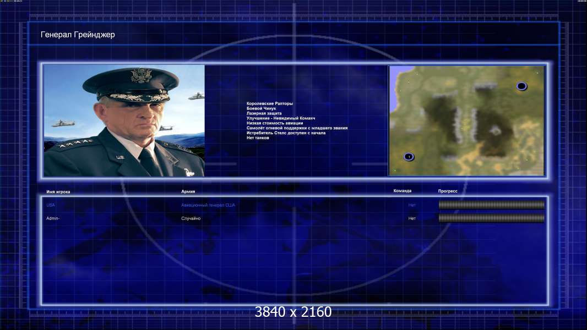587x330 pixels.
Task: Click Случайно army entry for Admin-
Action: [191, 218]
